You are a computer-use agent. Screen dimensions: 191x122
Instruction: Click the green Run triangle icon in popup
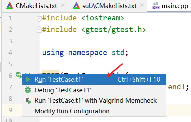[x=28, y=79]
